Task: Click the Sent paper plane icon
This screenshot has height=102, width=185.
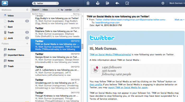Action: click(5, 27)
